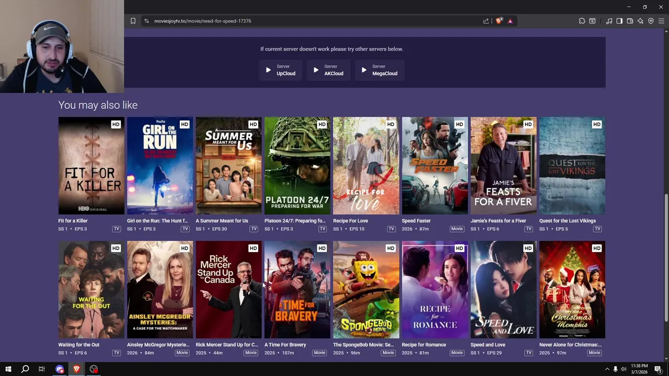
Task: Open Quest for the Lost Vikings poster
Action: tap(572, 166)
